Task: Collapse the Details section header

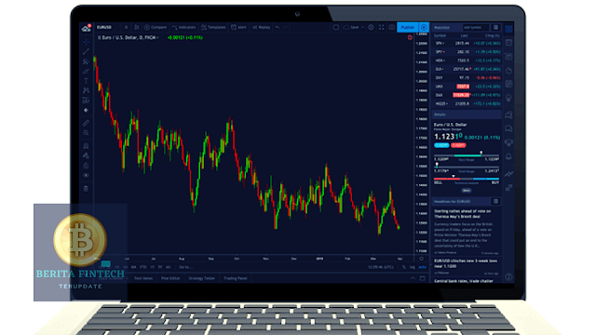Action: (x=467, y=114)
